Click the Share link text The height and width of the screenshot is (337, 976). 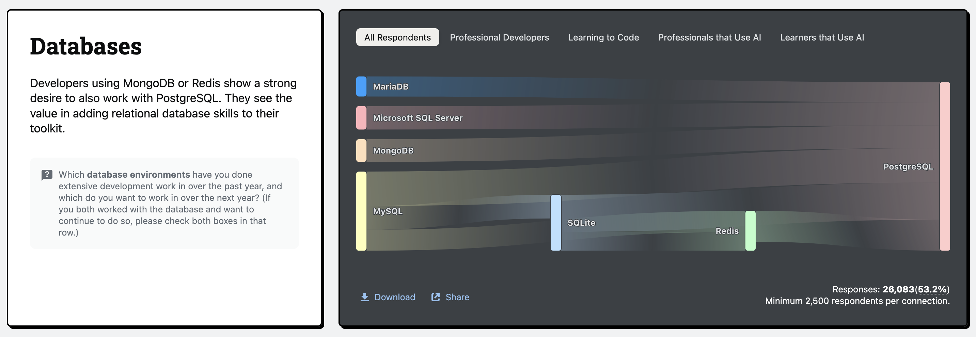coord(457,297)
